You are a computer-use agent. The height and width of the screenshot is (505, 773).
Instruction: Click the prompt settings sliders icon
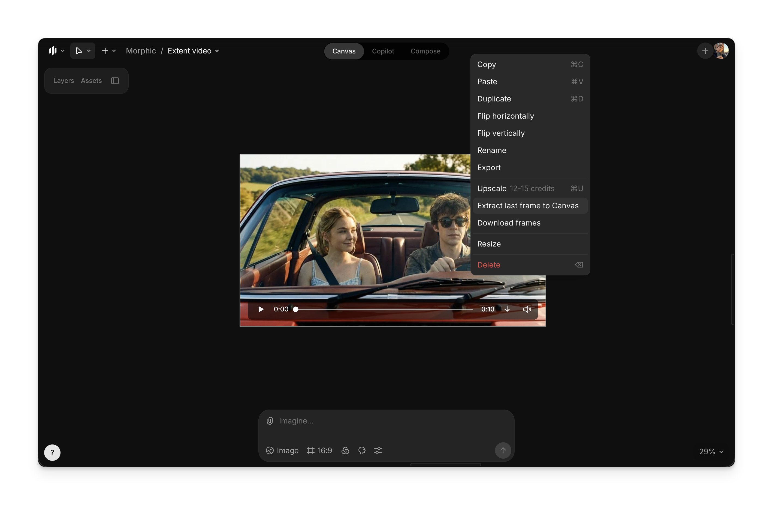coord(378,450)
